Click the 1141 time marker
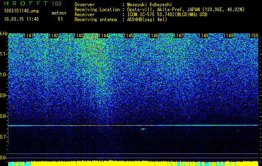 pyautogui.click(x=29, y=36)
